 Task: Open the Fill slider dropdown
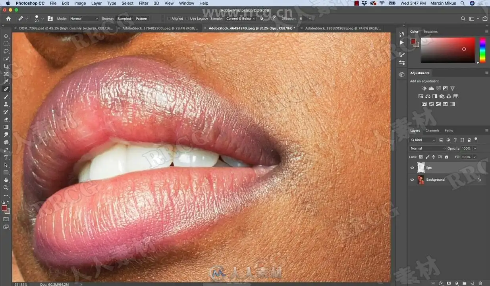click(x=475, y=157)
